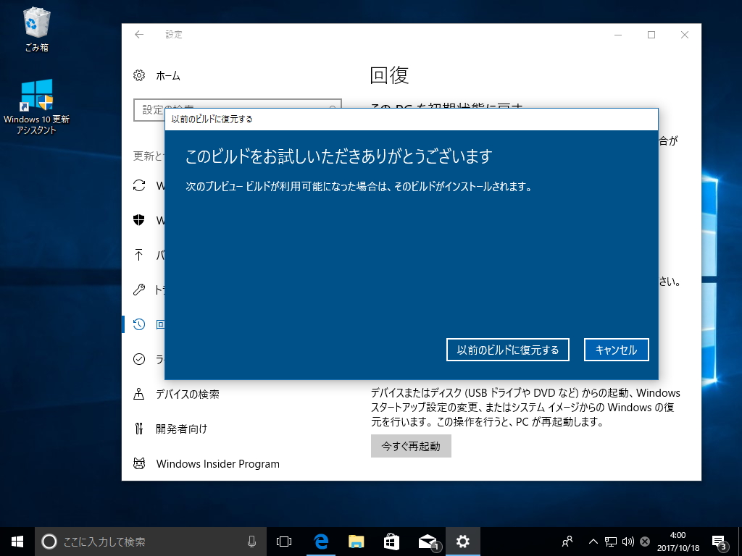The height and width of the screenshot is (556, 742).
Task: Open Task View from the taskbar
Action: (x=283, y=541)
